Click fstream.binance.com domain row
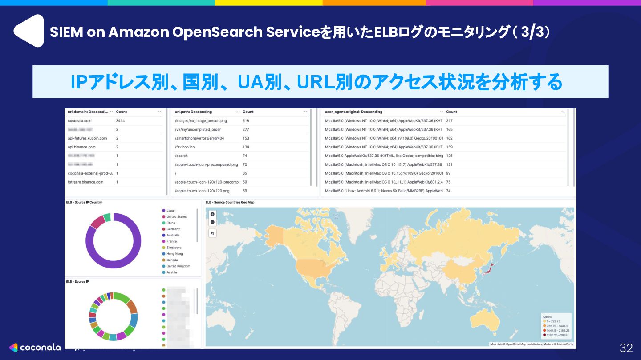 (x=115, y=182)
